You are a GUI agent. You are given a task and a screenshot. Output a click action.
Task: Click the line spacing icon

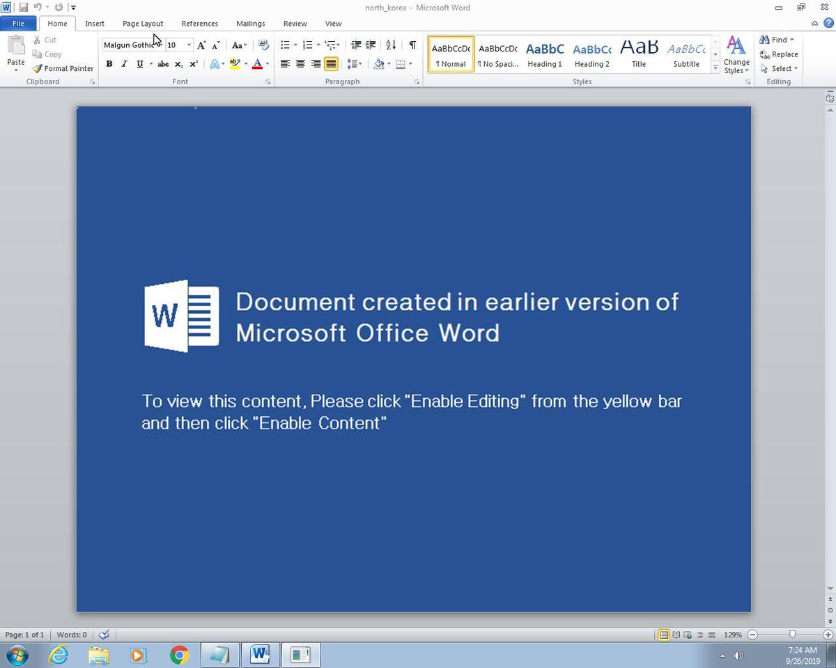[353, 64]
